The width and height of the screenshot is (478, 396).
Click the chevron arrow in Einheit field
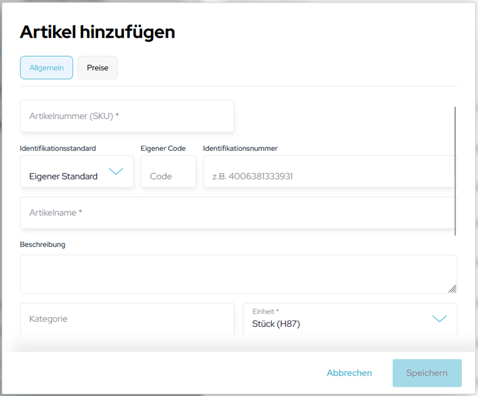tap(440, 319)
